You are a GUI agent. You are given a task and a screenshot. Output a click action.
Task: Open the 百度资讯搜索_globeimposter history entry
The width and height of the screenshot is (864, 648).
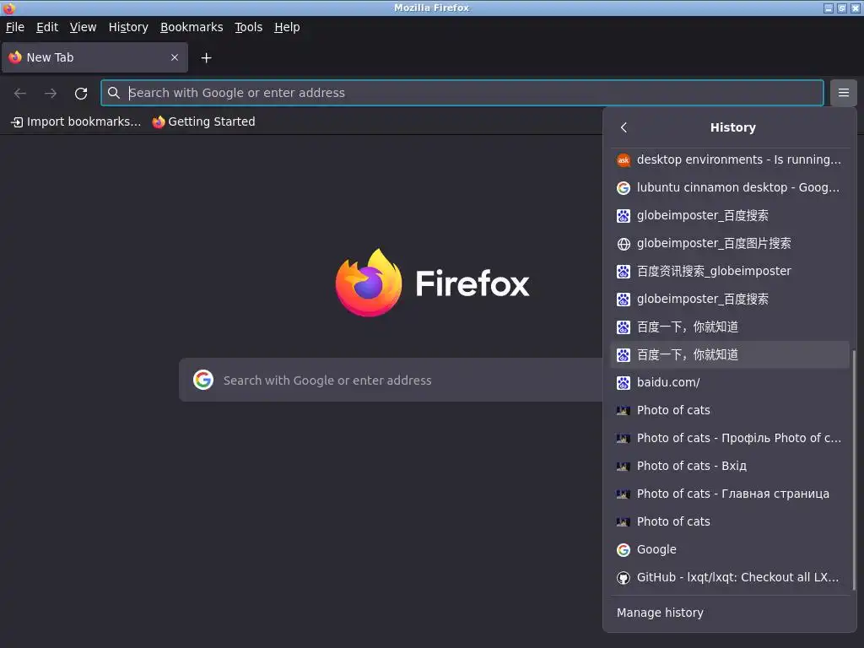click(x=730, y=271)
